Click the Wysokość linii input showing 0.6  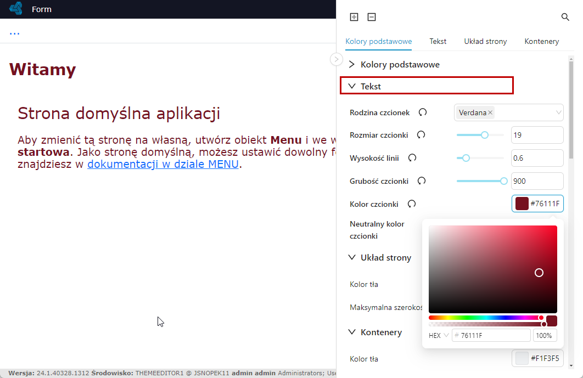(537, 158)
